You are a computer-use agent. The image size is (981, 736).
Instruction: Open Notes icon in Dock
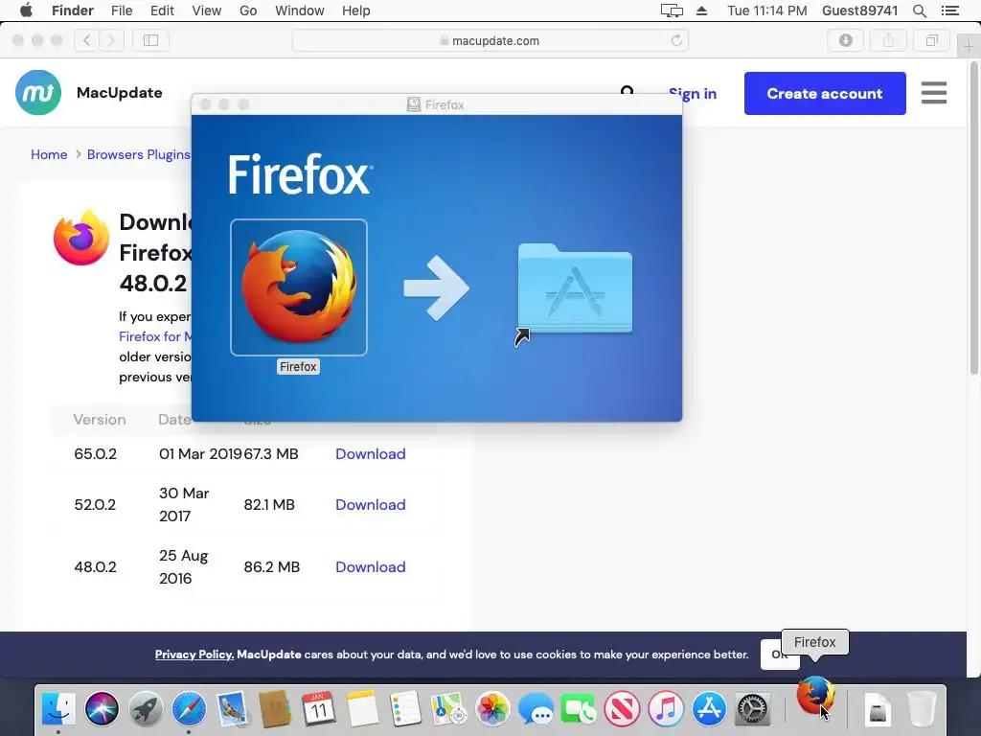pos(362,709)
